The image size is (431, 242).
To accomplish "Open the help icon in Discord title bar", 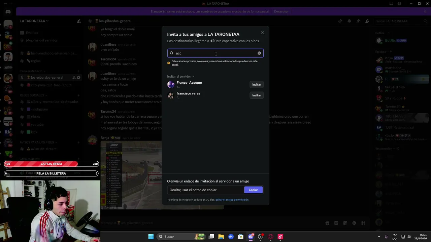I will pos(399,4).
